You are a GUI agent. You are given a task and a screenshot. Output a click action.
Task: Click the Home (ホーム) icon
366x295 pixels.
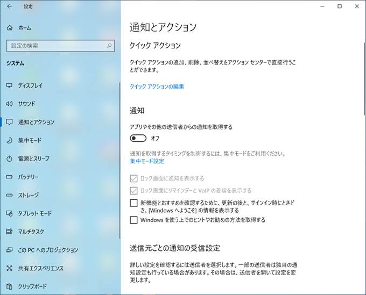coord(9,27)
